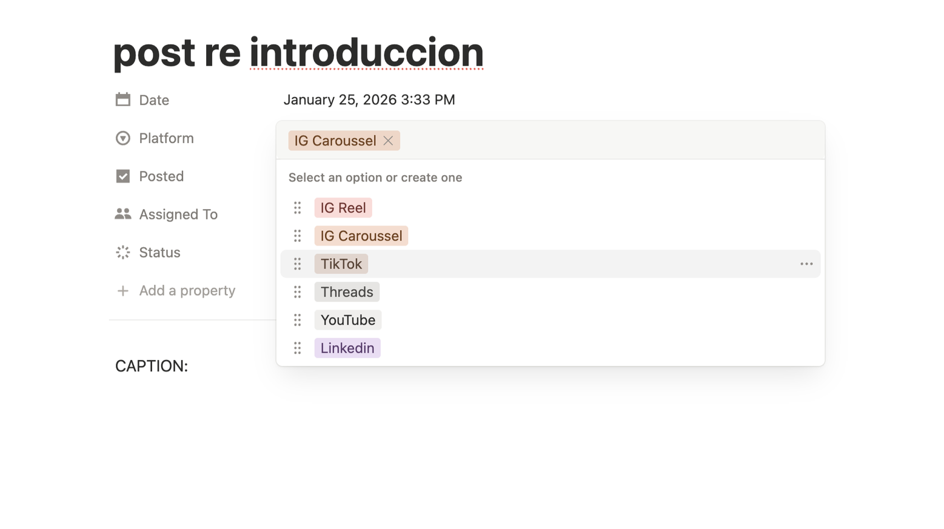Toggle IG Caroussel in the options list

[361, 236]
